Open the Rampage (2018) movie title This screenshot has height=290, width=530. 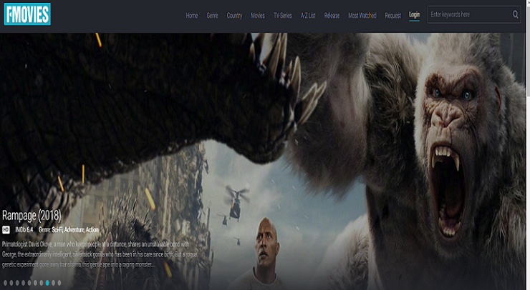point(32,216)
